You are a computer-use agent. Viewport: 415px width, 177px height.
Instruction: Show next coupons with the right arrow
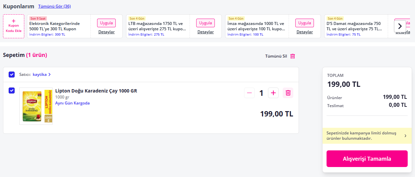[400, 26]
